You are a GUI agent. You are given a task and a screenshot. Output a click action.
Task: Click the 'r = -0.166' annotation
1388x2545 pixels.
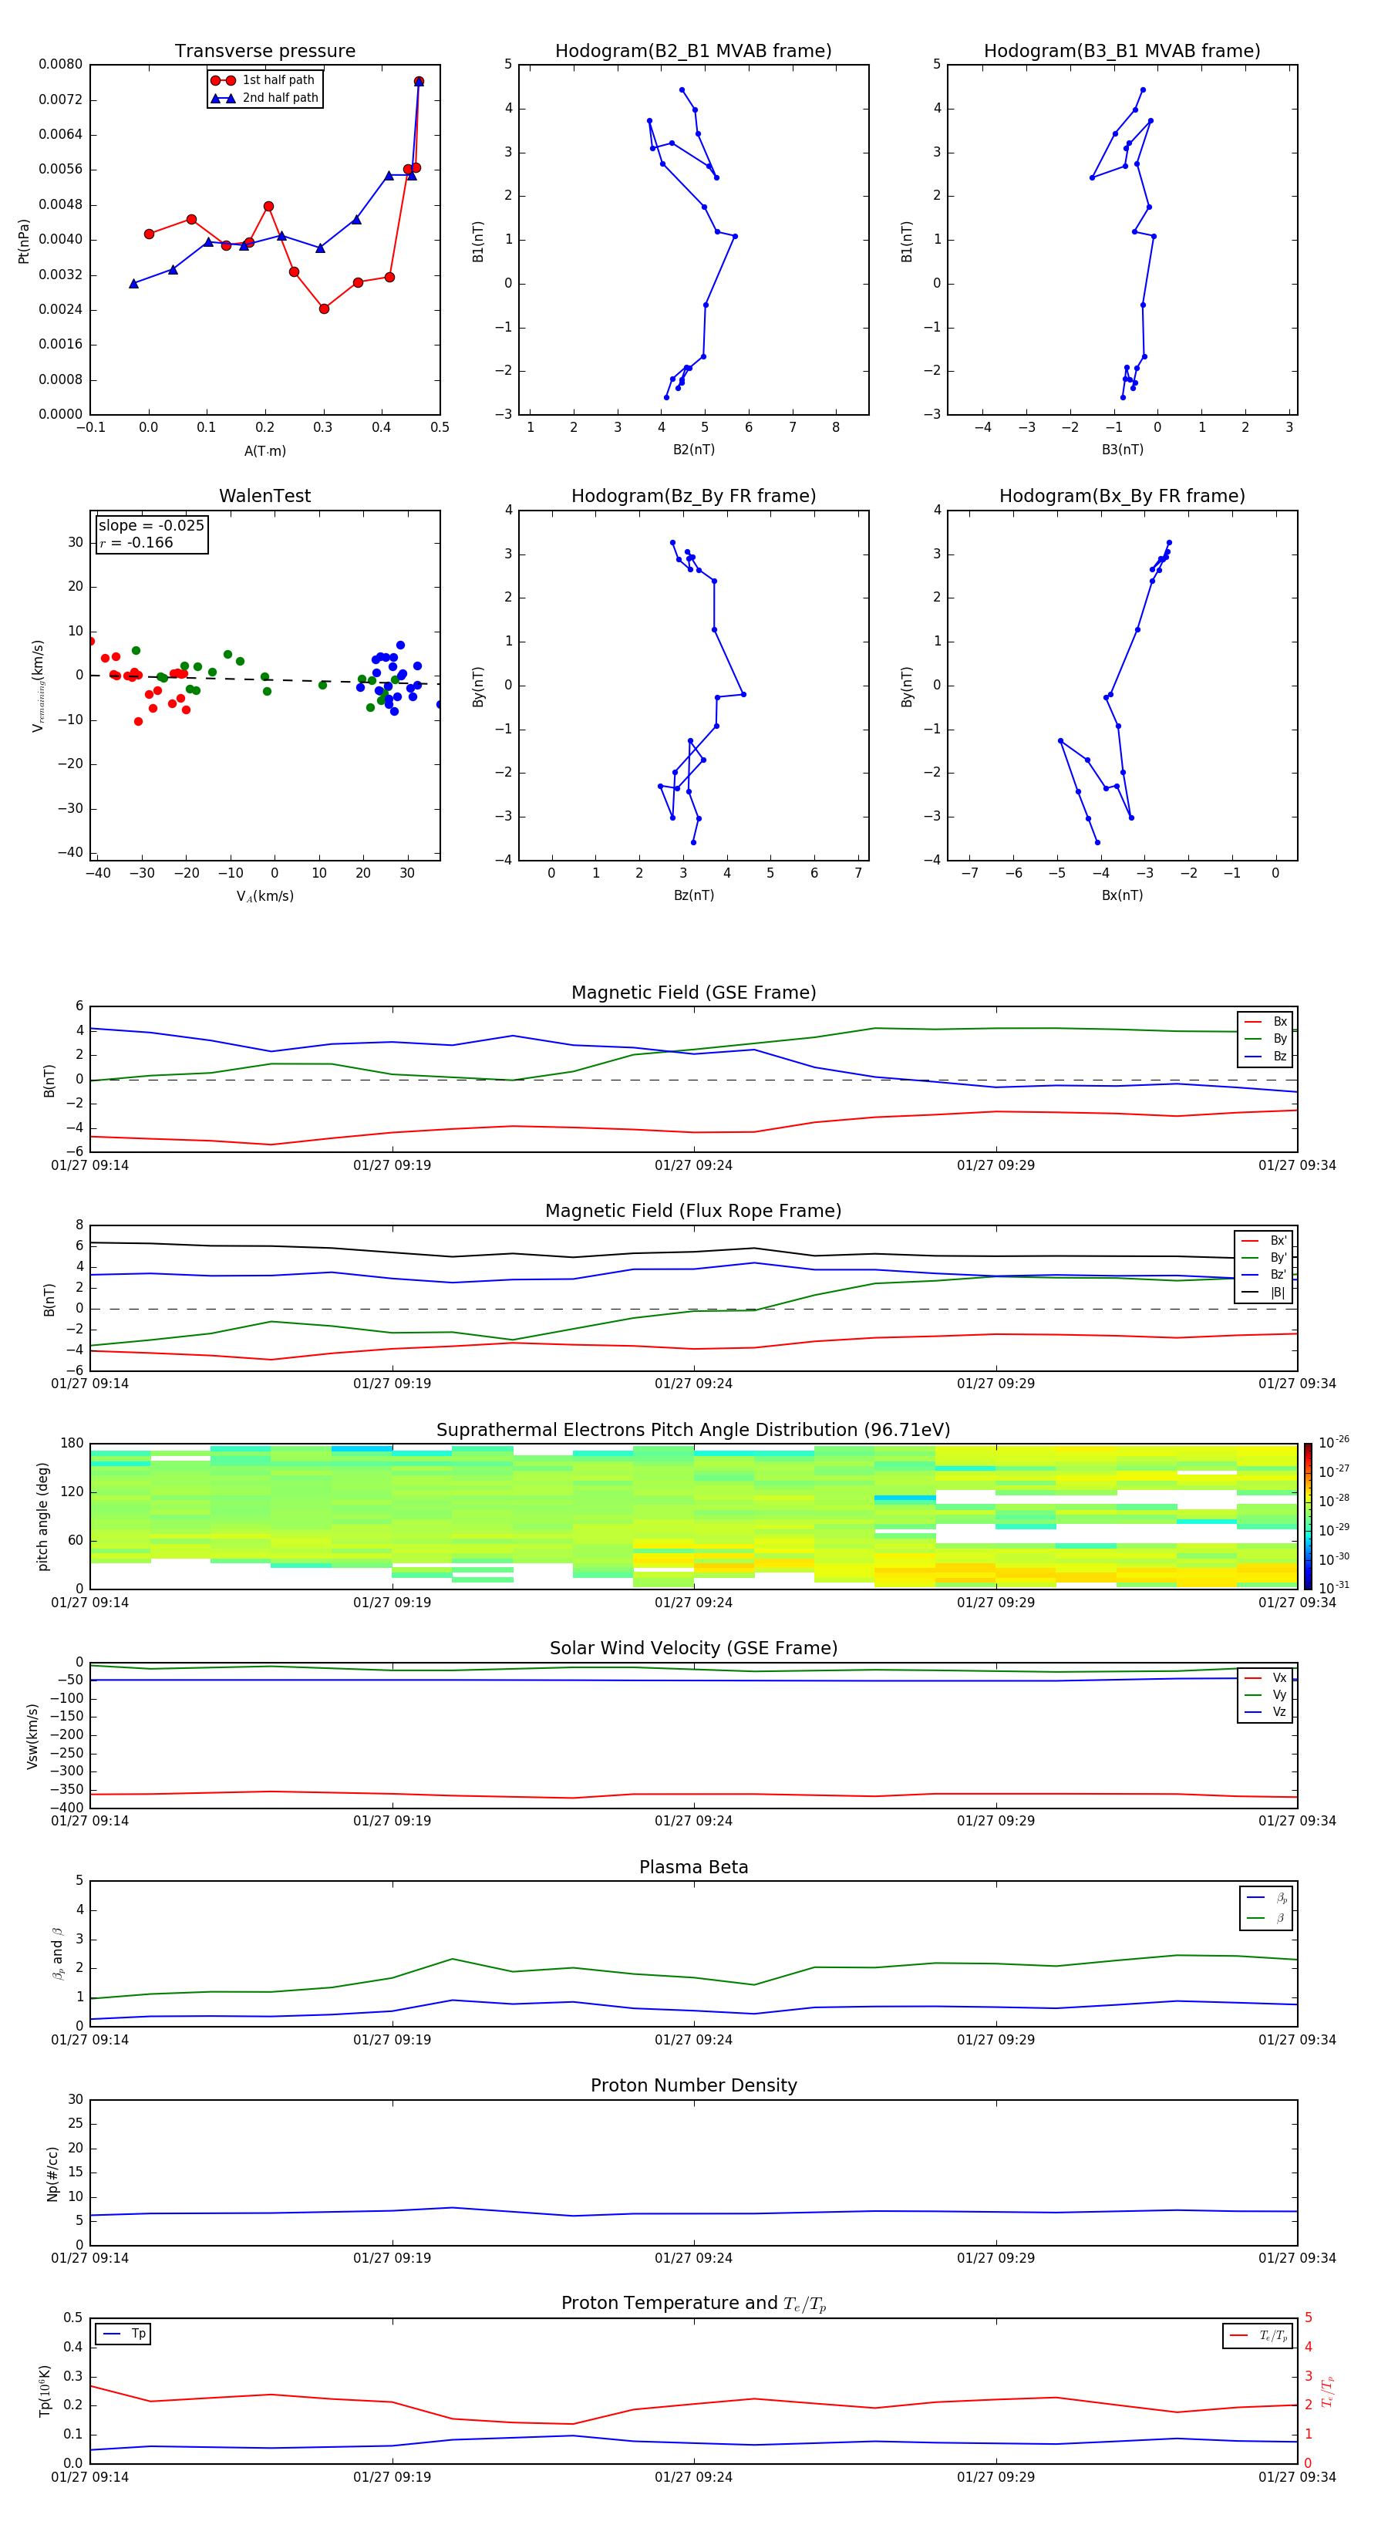tap(136, 542)
